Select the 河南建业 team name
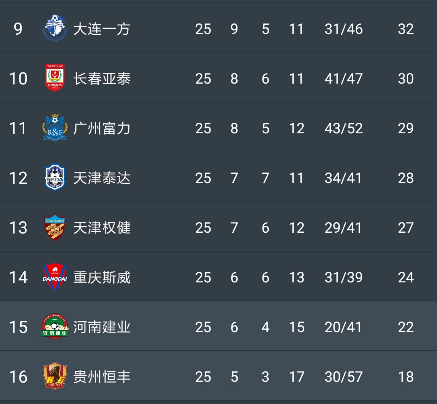Viewport: 437px width, 404px height. coord(102,327)
